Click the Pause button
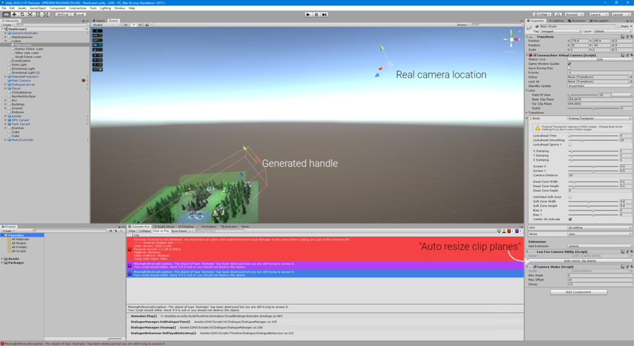 pyautogui.click(x=316, y=14)
